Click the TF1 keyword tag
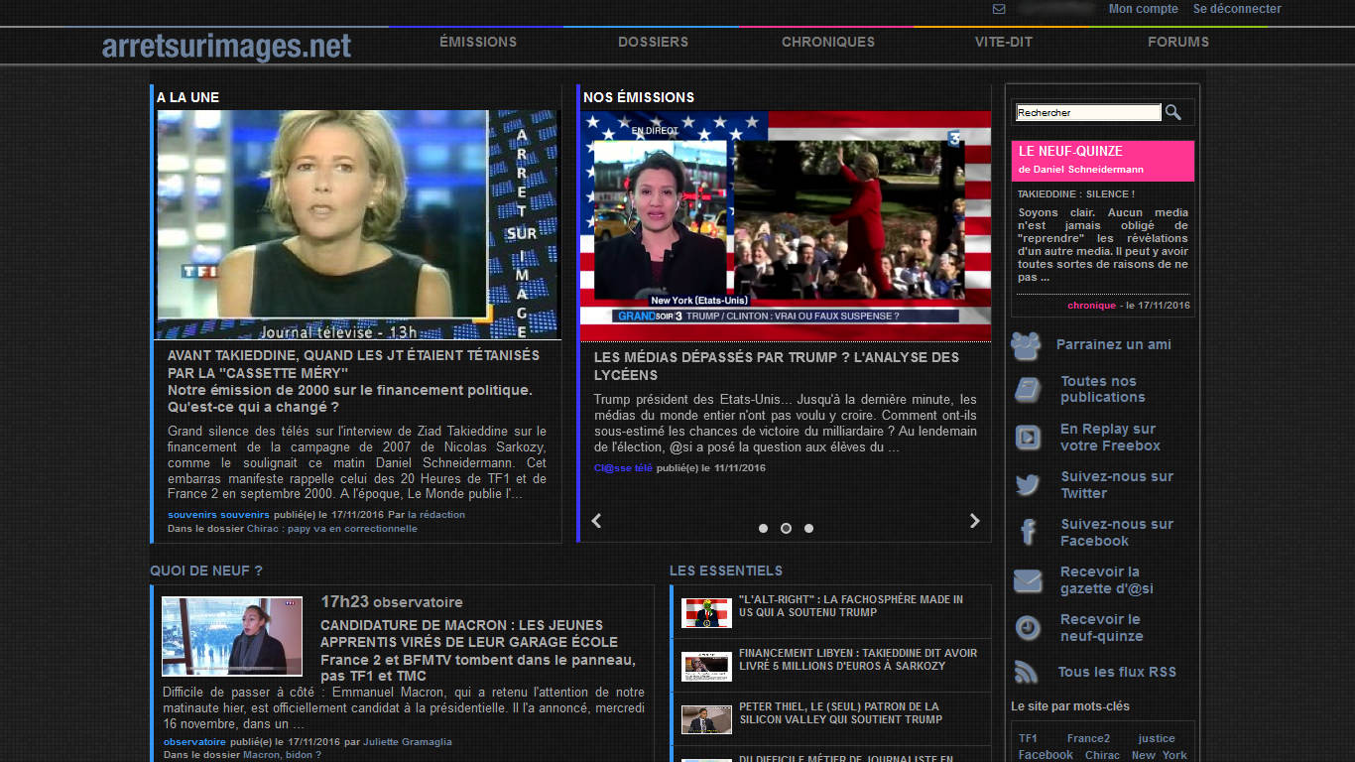This screenshot has width=1355, height=762. 1028,738
